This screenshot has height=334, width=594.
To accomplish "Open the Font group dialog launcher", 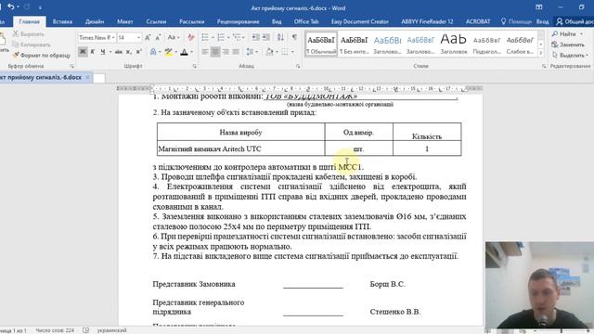I will [x=194, y=66].
